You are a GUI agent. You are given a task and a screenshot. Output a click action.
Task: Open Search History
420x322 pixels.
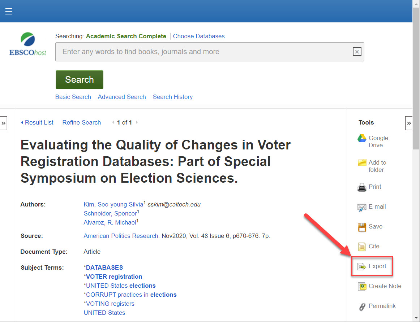(172, 97)
